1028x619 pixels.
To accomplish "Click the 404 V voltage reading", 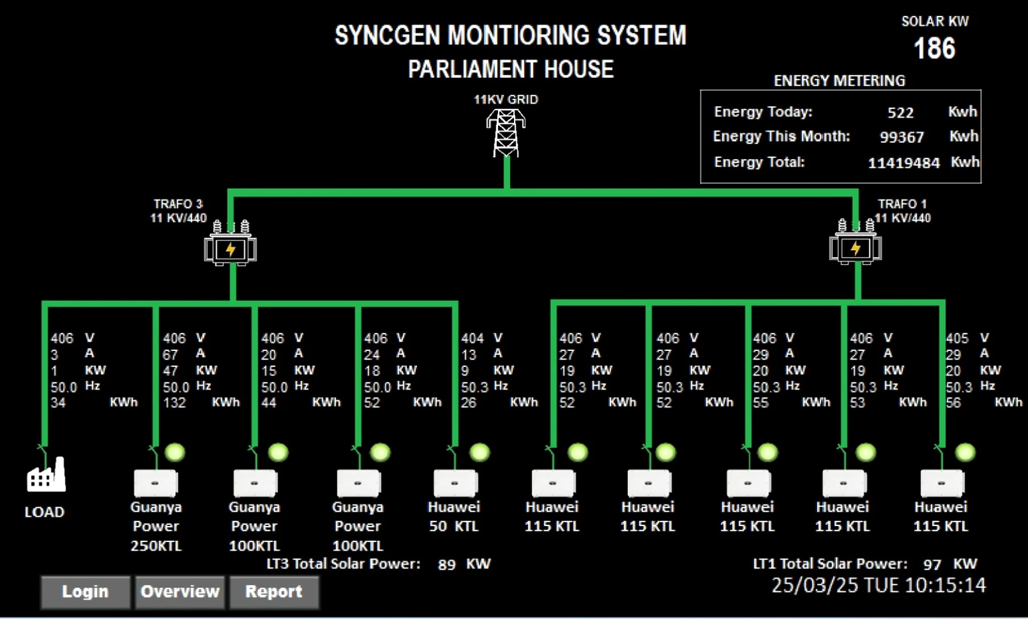I will [472, 338].
